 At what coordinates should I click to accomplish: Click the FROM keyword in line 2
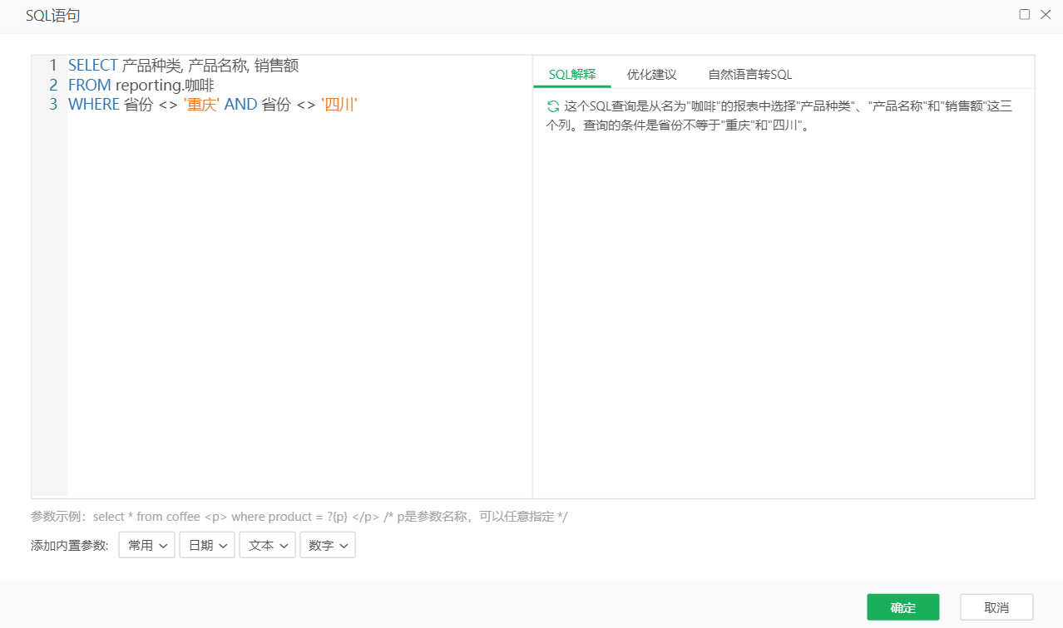coord(90,85)
